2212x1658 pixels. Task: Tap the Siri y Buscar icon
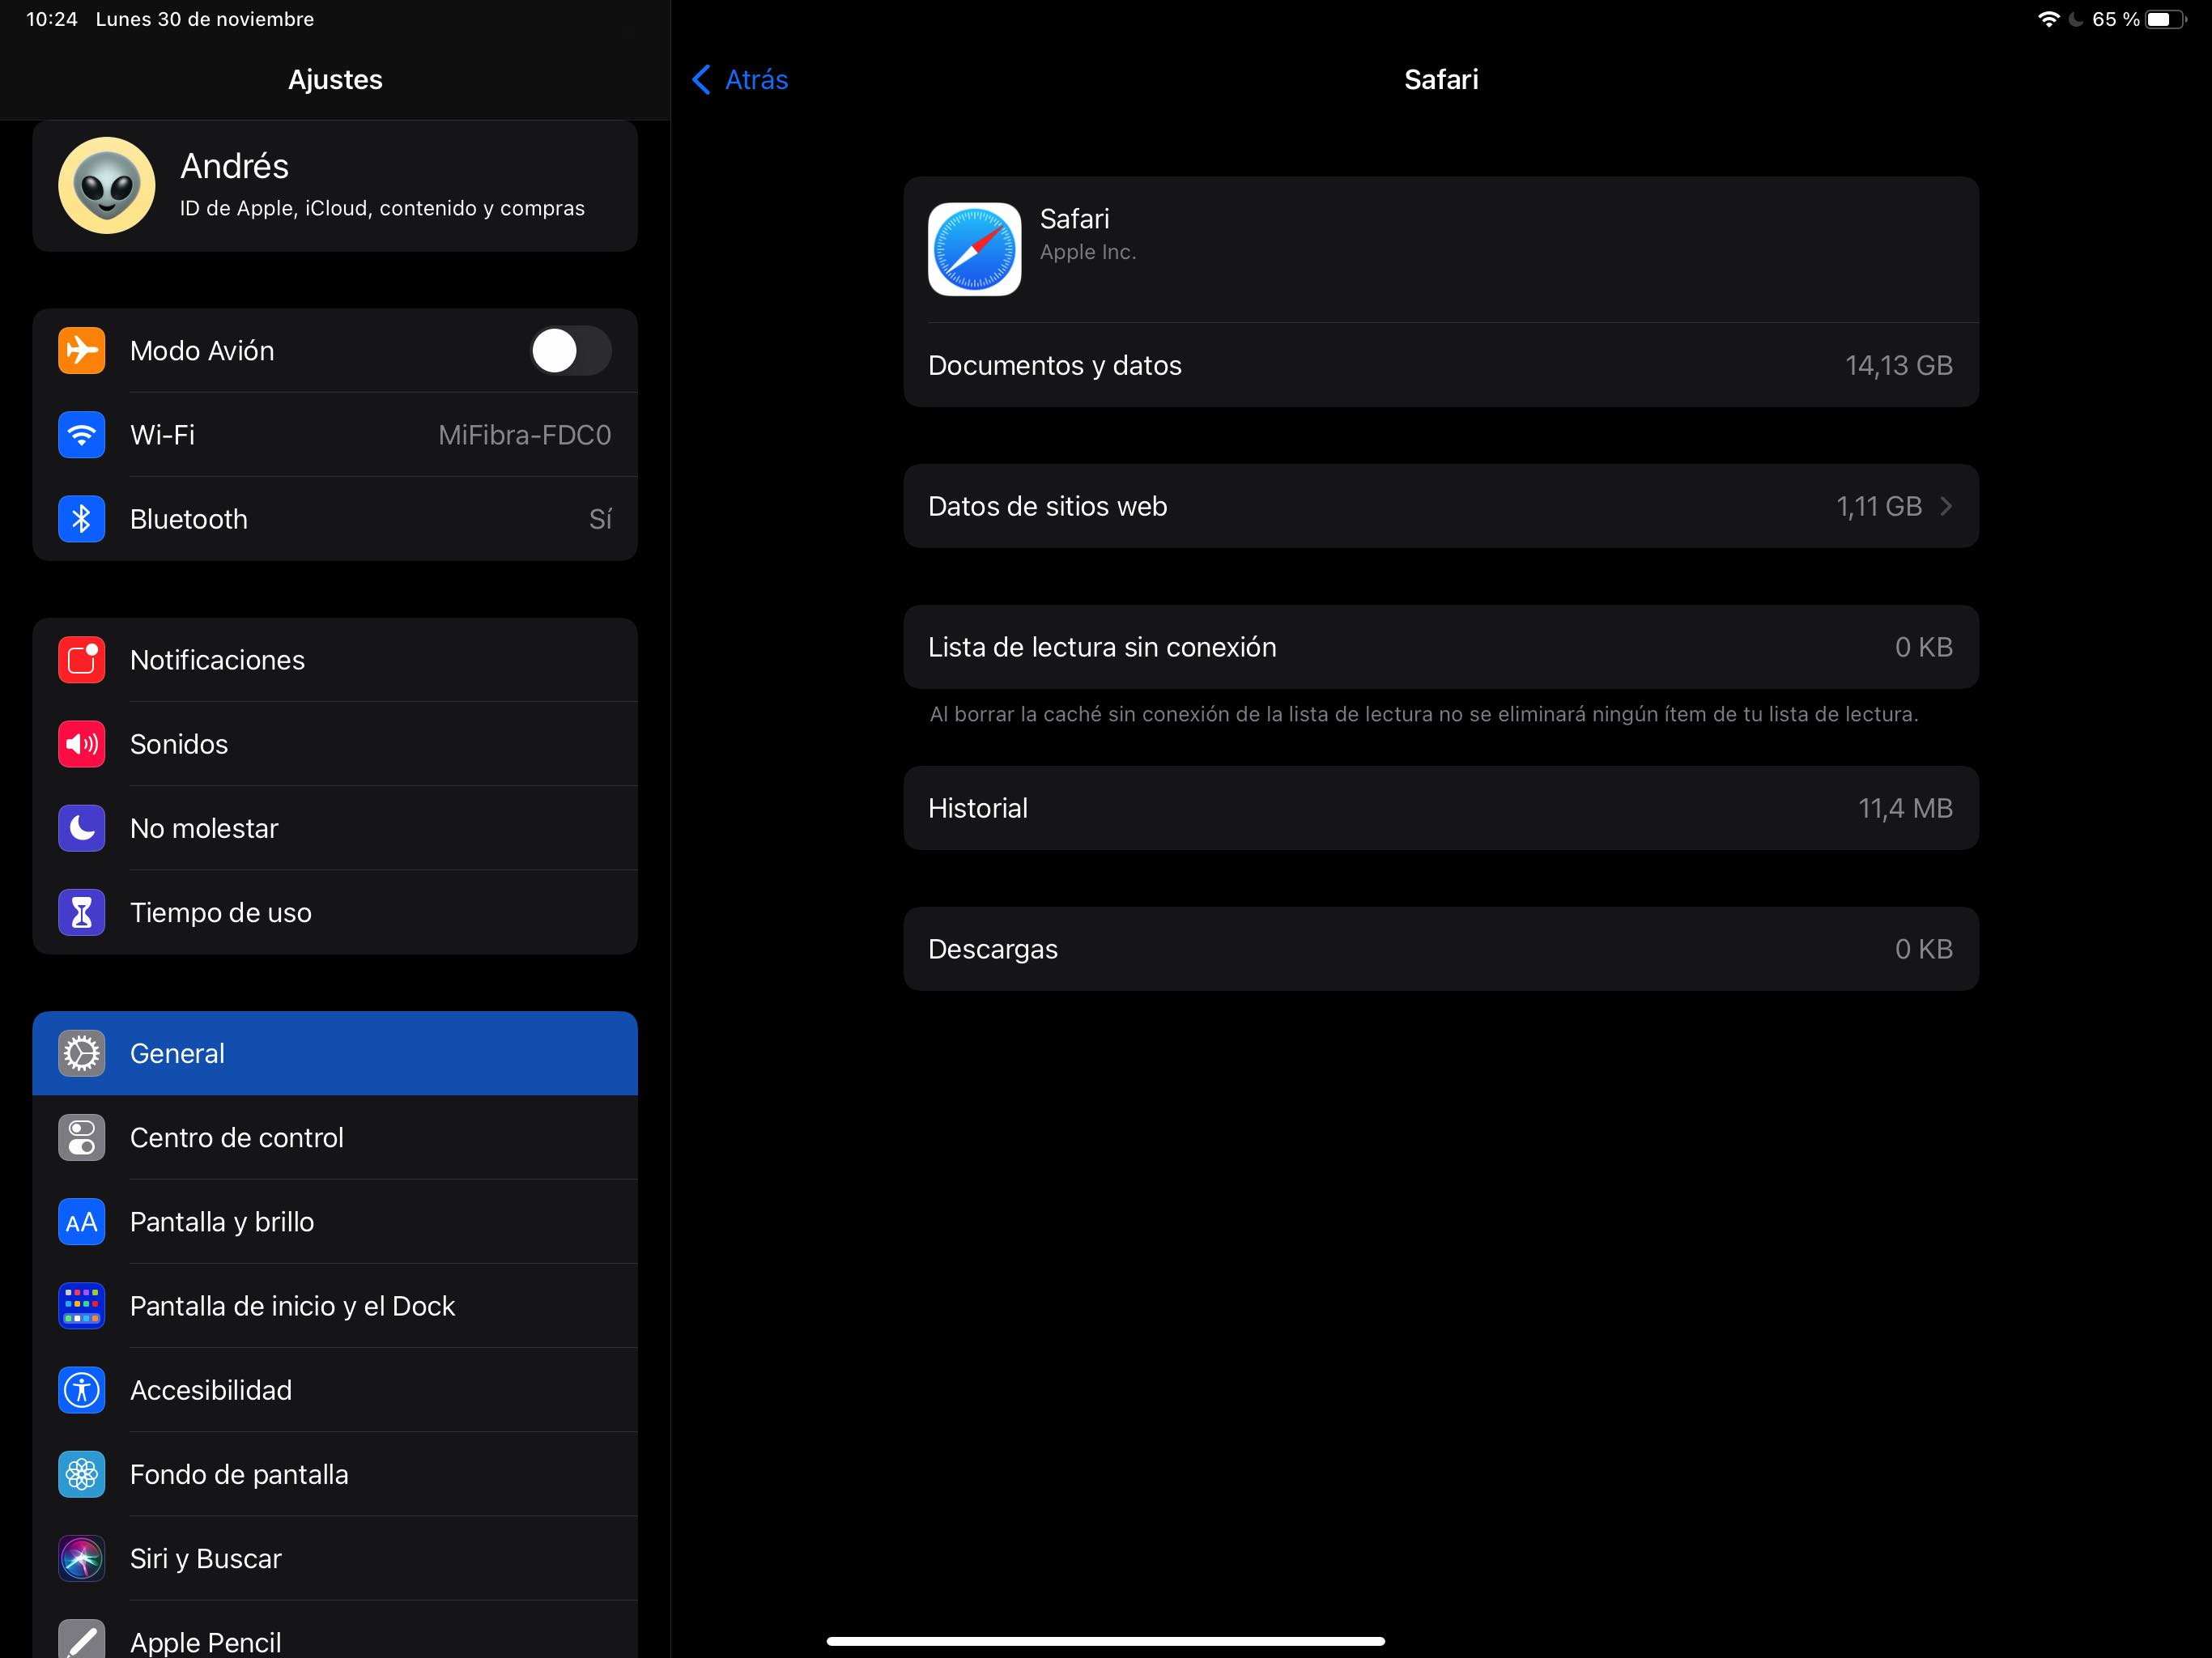pyautogui.click(x=81, y=1558)
